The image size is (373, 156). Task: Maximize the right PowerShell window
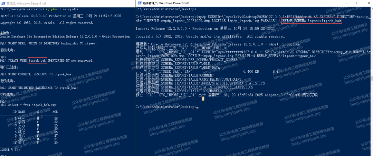358,3
